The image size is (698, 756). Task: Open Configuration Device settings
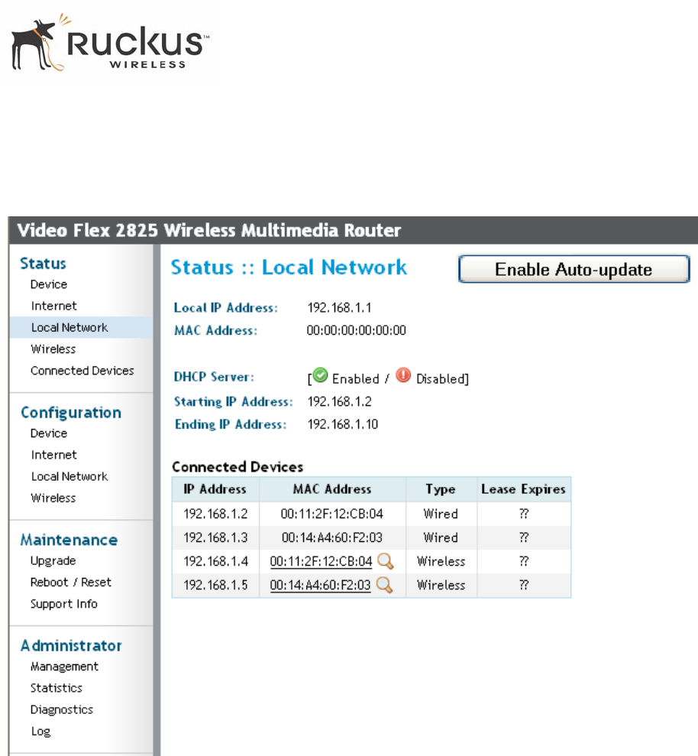(x=49, y=433)
